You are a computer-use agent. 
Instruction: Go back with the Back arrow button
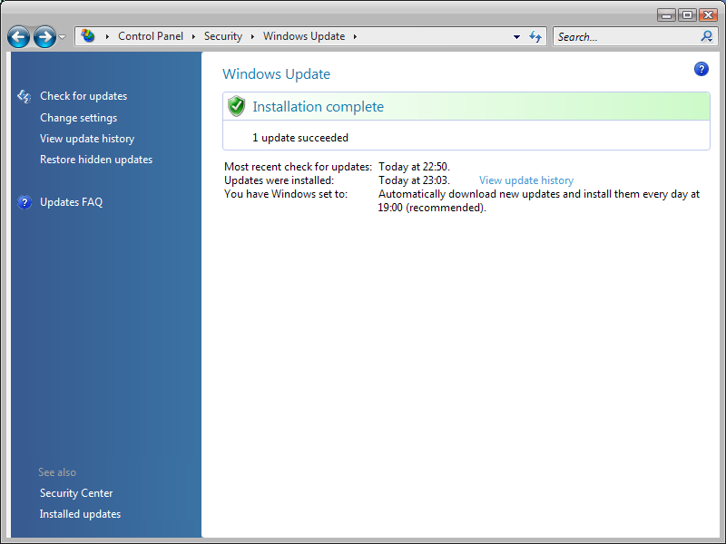click(18, 36)
